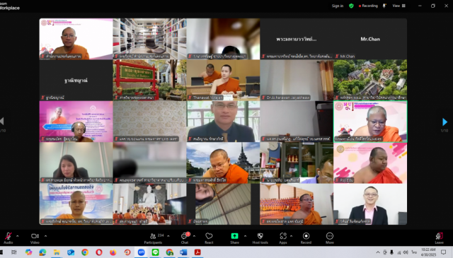Expand the arrow next to Audio
This screenshot has width=453, height=258.
tap(17, 236)
